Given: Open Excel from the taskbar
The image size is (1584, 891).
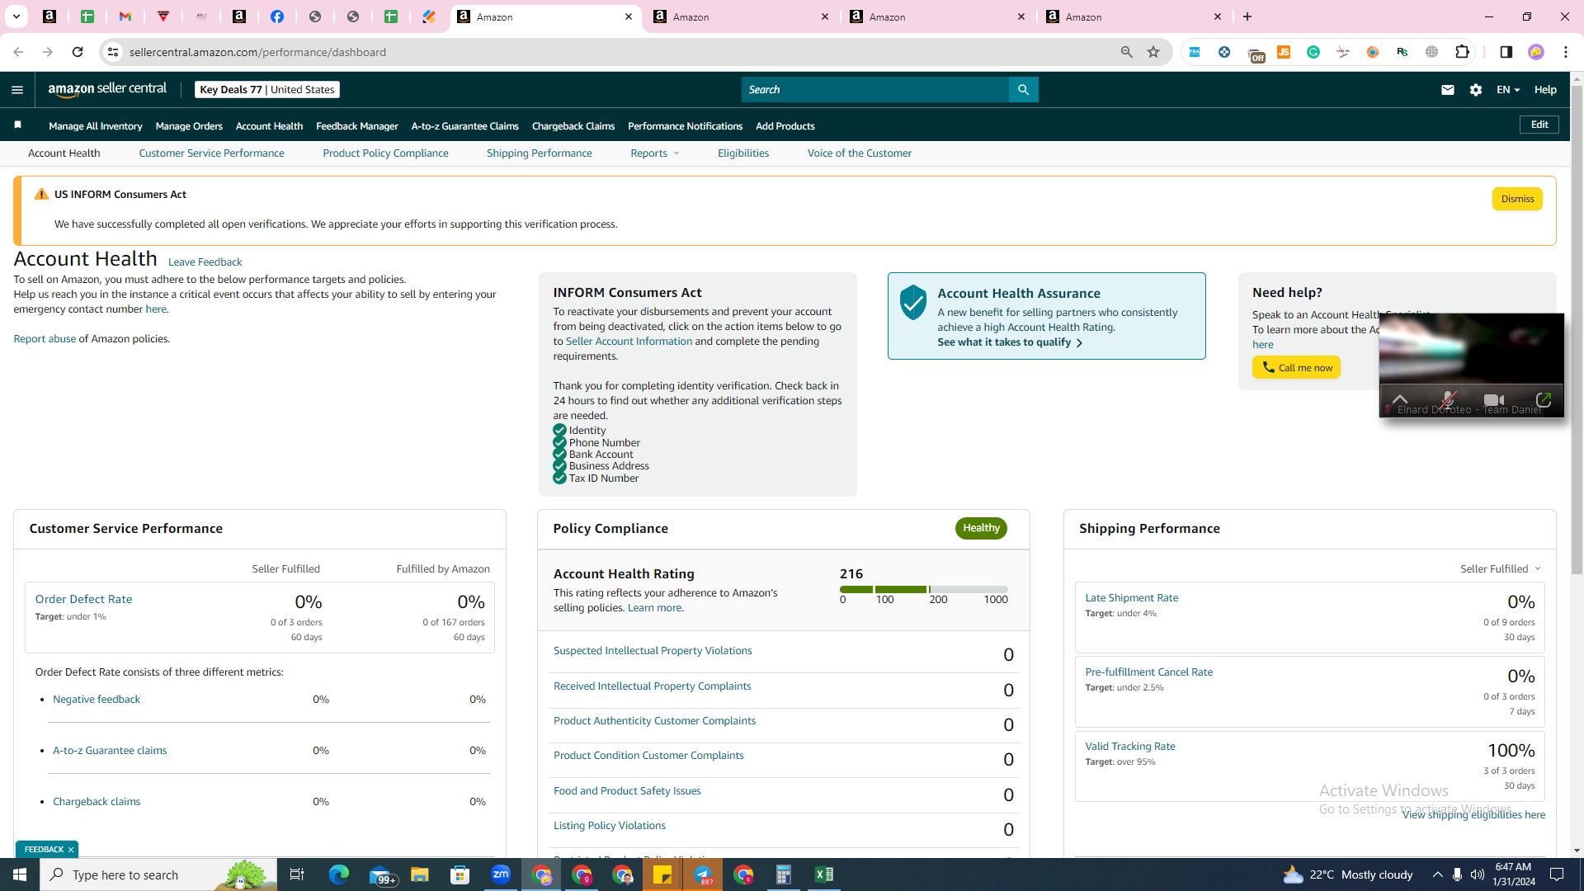Looking at the screenshot, I should pyautogui.click(x=824, y=874).
